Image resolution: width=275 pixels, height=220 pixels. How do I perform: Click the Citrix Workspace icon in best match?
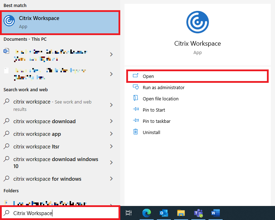click(x=9, y=21)
